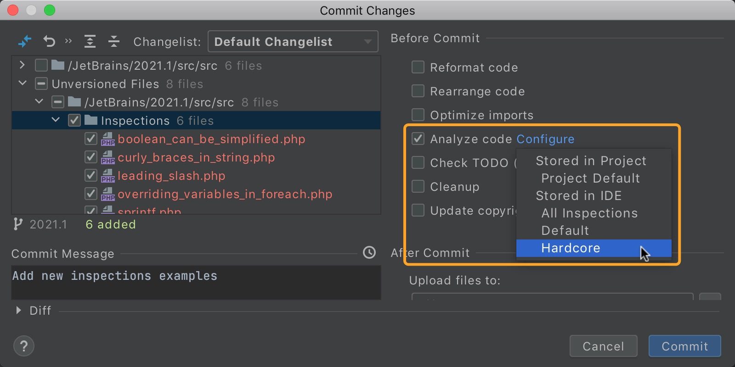
Task: Click the Show Diff toolbar icon
Action: pyautogui.click(x=25, y=42)
